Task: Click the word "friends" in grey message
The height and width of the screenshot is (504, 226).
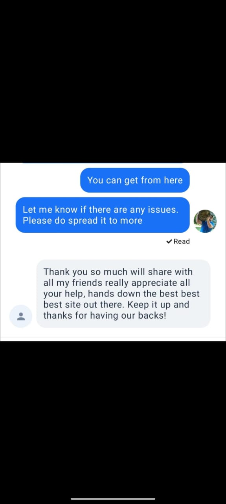Action: tap(86, 283)
